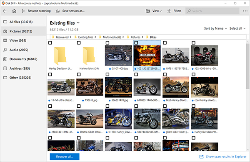Open the Select all dropdown

237,28
